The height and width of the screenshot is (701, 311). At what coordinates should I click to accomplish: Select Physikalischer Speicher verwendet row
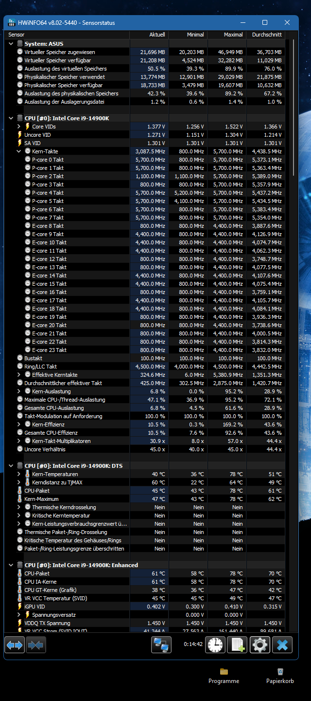tap(146, 77)
